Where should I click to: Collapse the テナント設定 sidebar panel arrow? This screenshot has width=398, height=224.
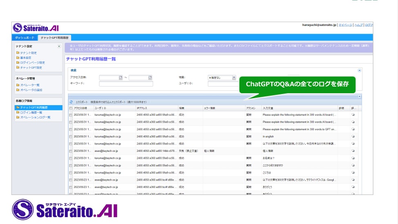pyautogui.click(x=59, y=46)
